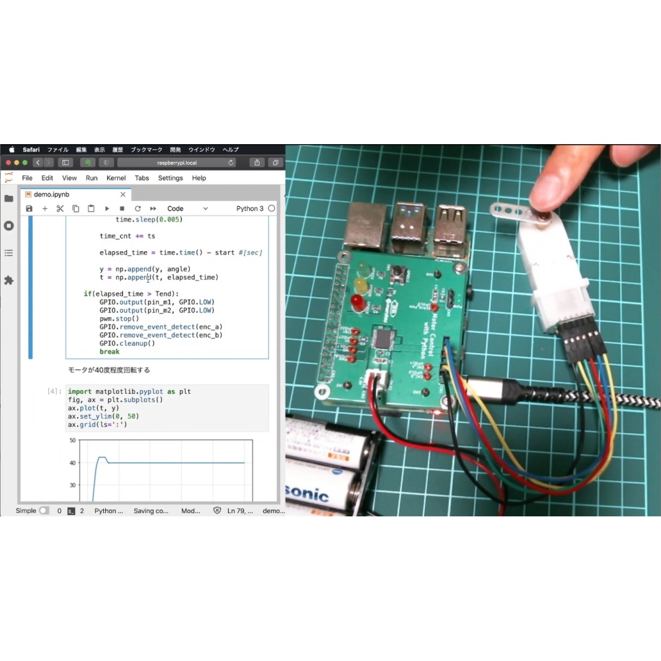
Task: Select the demo.ipynb notebook tab
Action: [52, 194]
